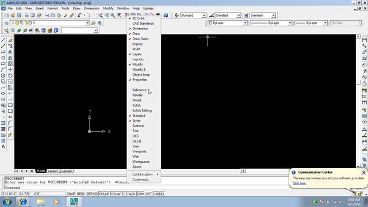Select the Revision Cloud tool

tap(3, 82)
